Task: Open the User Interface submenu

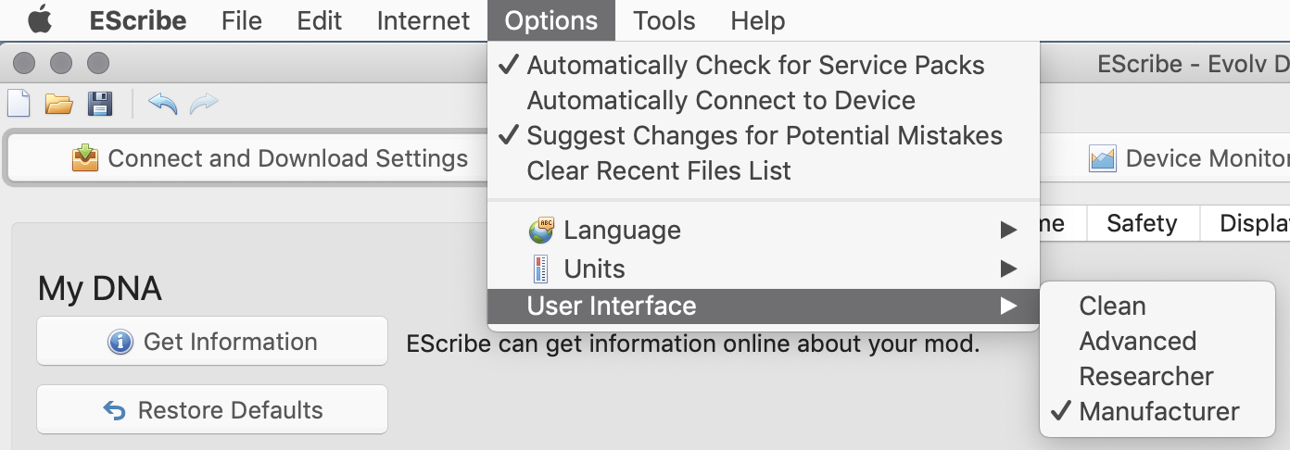Action: pos(612,306)
